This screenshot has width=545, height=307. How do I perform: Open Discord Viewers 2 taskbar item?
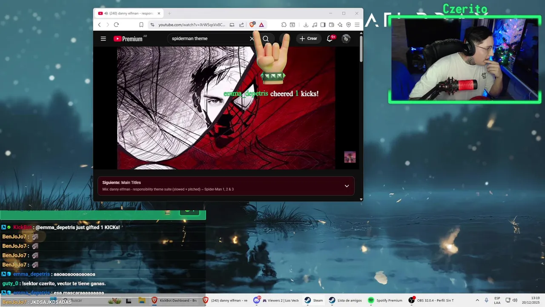pyautogui.click(x=277, y=301)
